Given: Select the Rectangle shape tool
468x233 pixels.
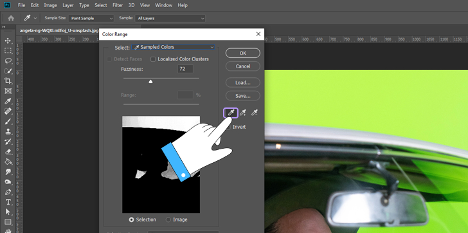Looking at the screenshot, I should point(8,222).
